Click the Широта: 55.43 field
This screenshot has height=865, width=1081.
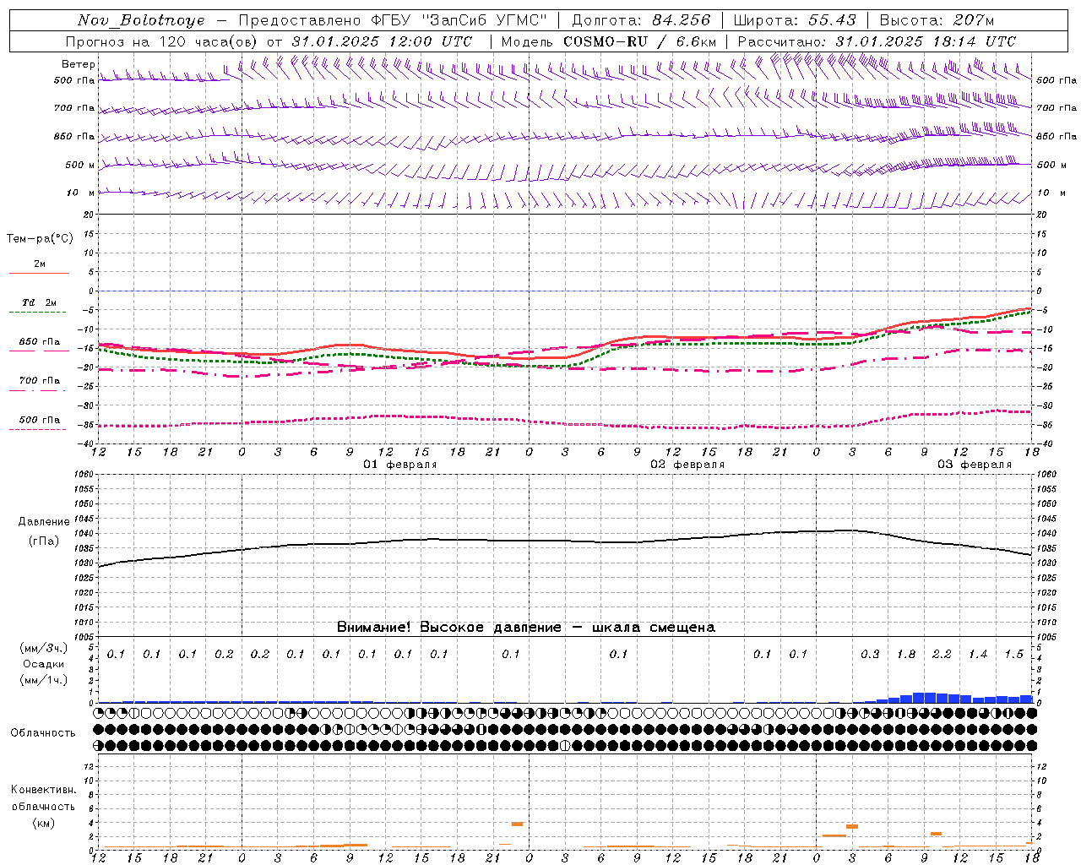(795, 20)
